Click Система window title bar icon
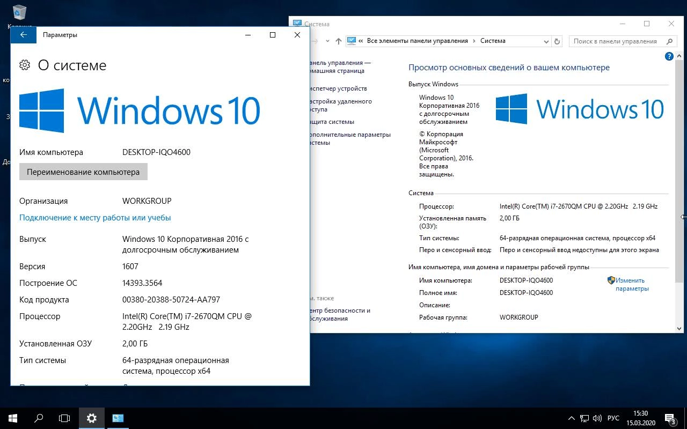The image size is (687, 429). click(297, 24)
